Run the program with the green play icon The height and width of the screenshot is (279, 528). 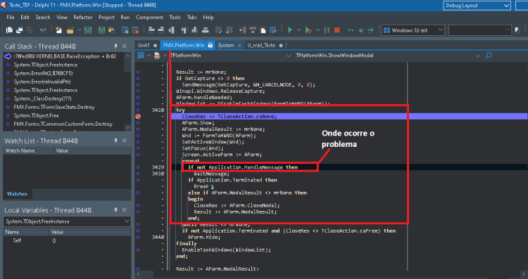click(x=289, y=30)
